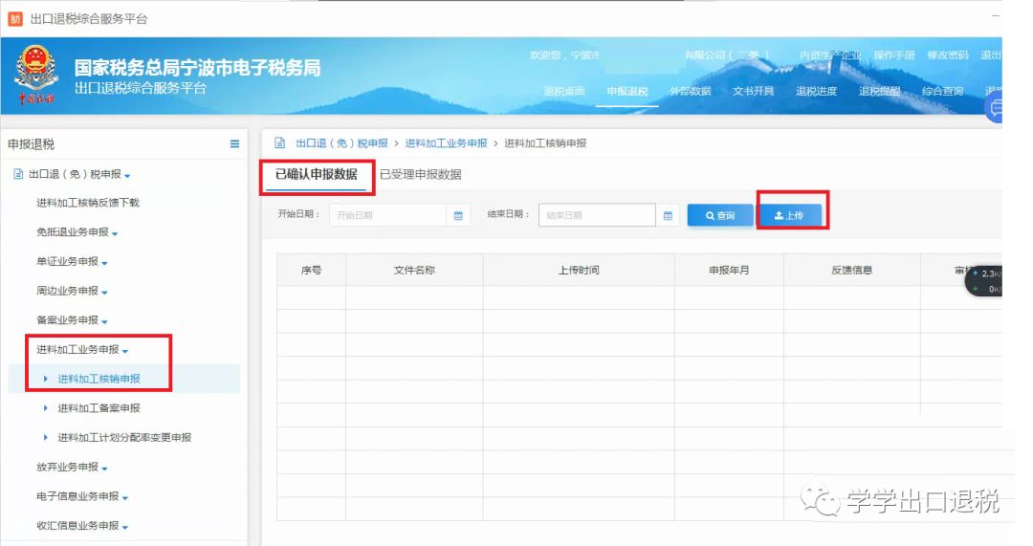This screenshot has width=1033, height=546.
Task: Click into the 结束日期 input field
Action: [597, 215]
